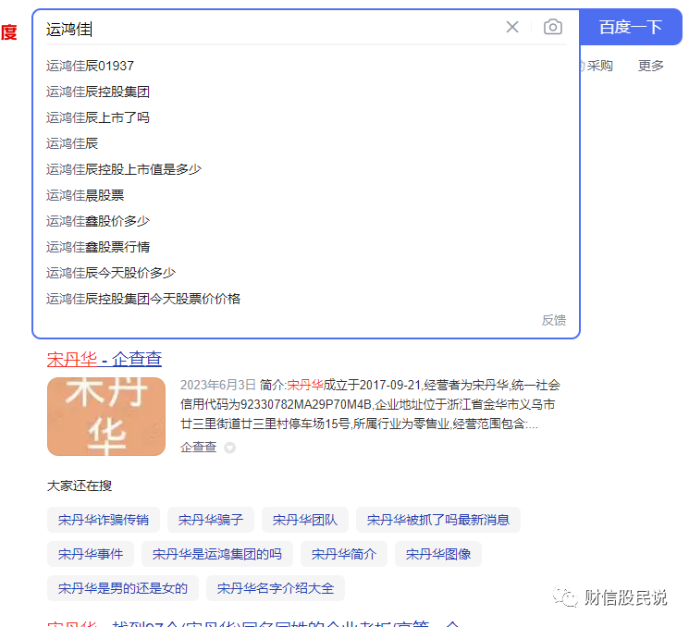The width and height of the screenshot is (689, 627).
Task: Select suggestion 运鸿佳辰控股集团
Action: 97,92
